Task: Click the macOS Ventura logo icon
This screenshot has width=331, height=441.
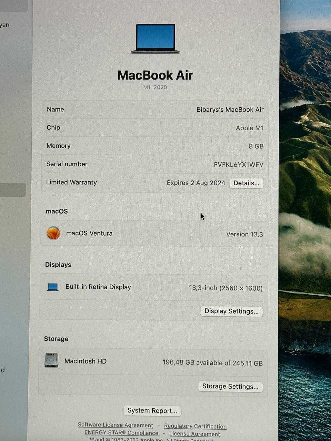Action: click(53, 233)
